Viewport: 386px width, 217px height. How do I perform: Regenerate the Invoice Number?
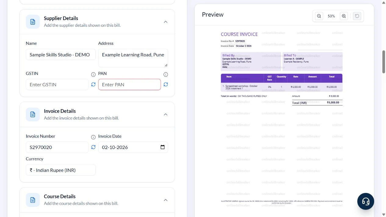(x=93, y=147)
